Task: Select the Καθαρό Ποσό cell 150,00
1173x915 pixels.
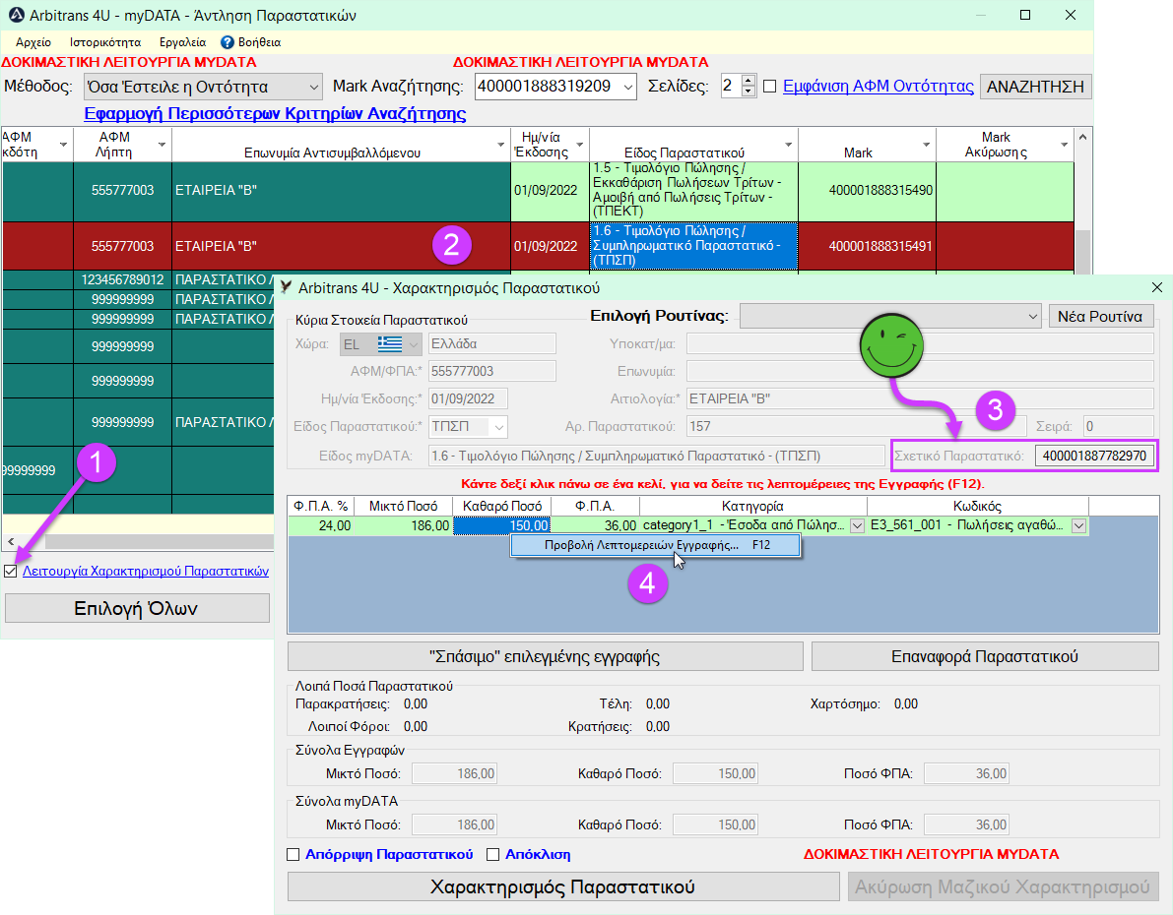Action: (x=502, y=525)
